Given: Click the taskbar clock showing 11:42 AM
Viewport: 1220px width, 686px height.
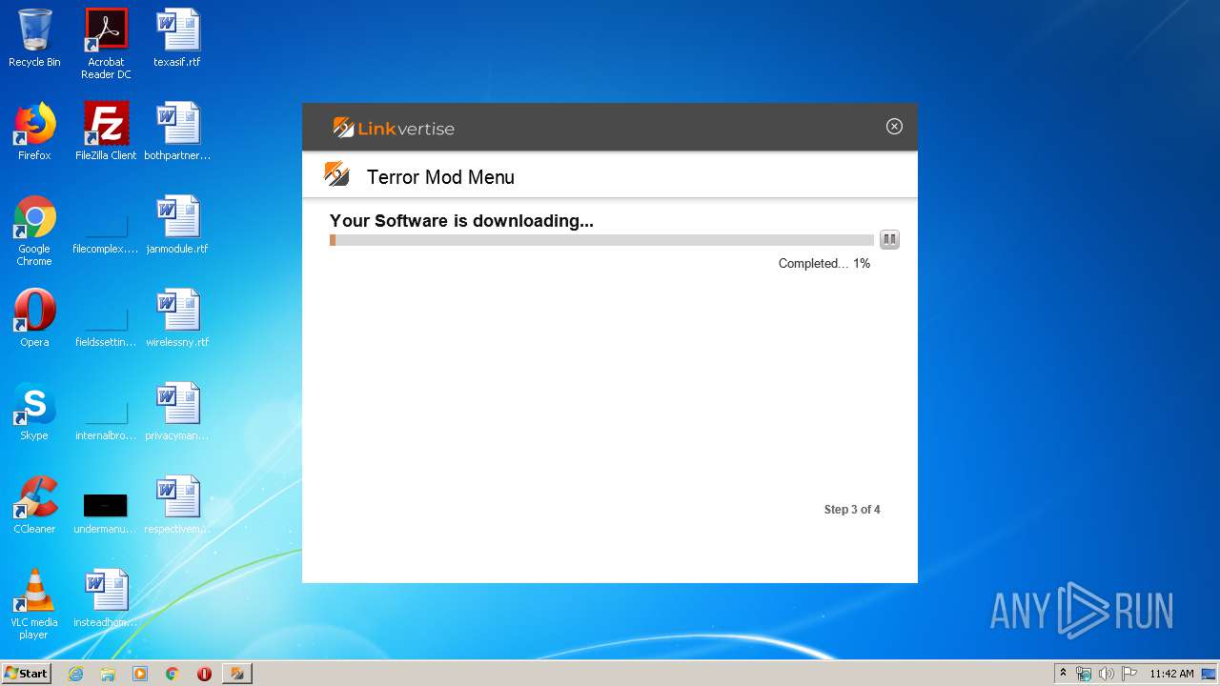Looking at the screenshot, I should pyautogui.click(x=1171, y=674).
